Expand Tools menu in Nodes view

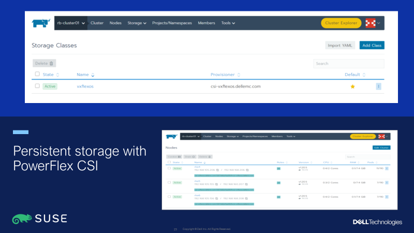[x=291, y=136]
